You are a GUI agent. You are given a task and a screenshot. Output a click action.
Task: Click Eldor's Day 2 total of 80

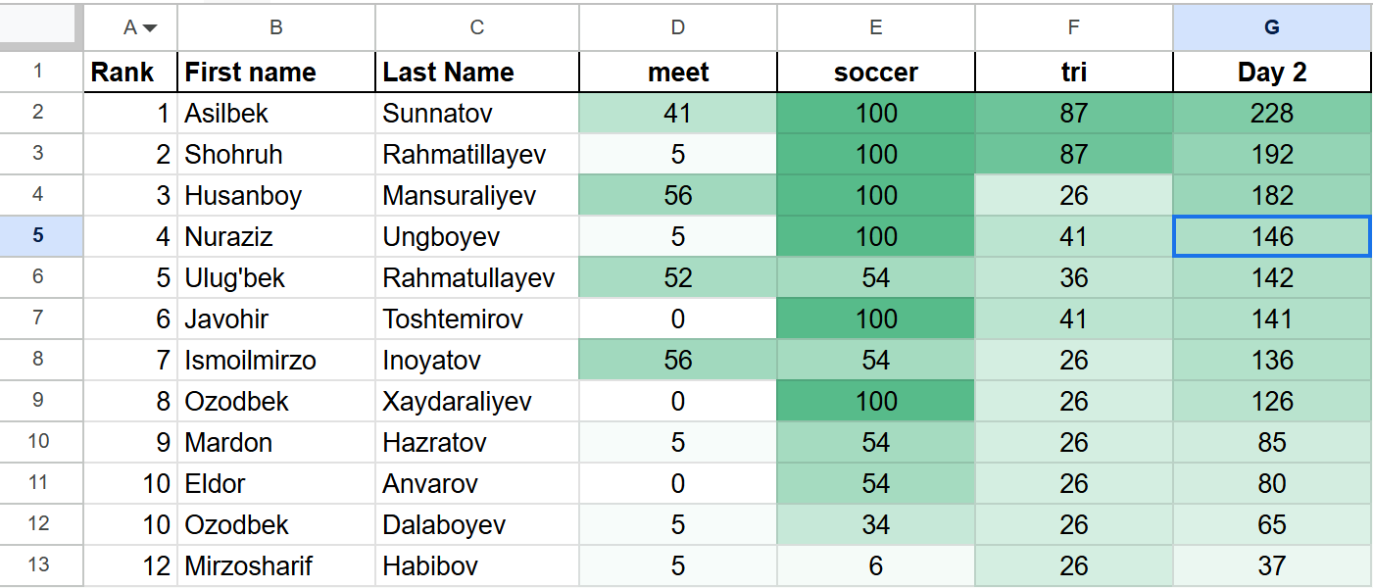click(x=1272, y=483)
